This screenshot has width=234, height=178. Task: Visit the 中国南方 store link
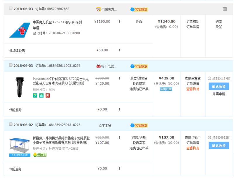click(109, 10)
